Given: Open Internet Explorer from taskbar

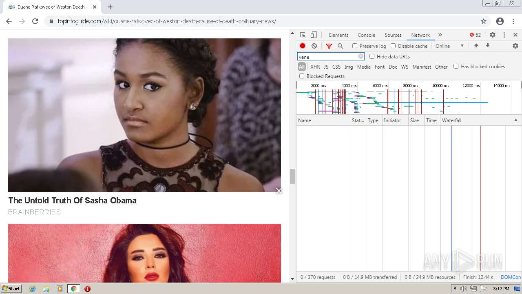Looking at the screenshot, I should click(x=32, y=289).
